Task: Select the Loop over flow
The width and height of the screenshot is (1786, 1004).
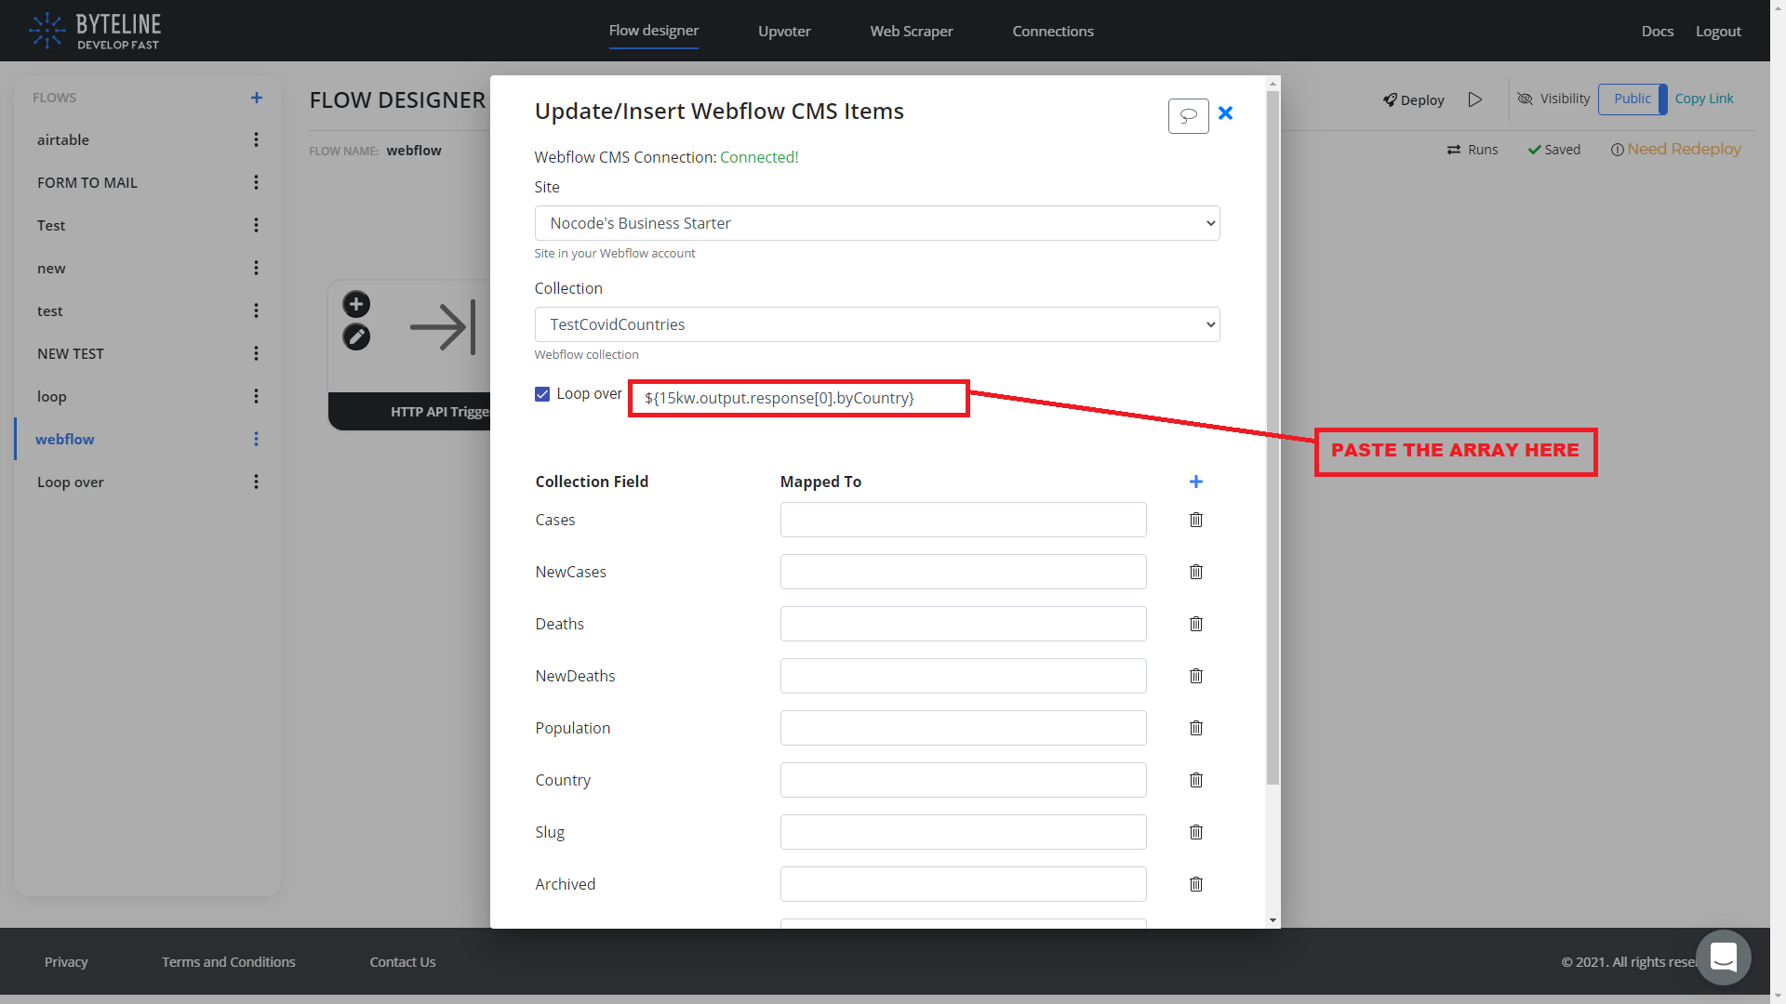Action: [x=71, y=482]
